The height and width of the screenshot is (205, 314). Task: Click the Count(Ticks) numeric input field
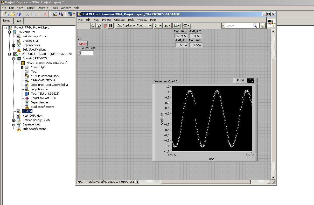click(87, 53)
